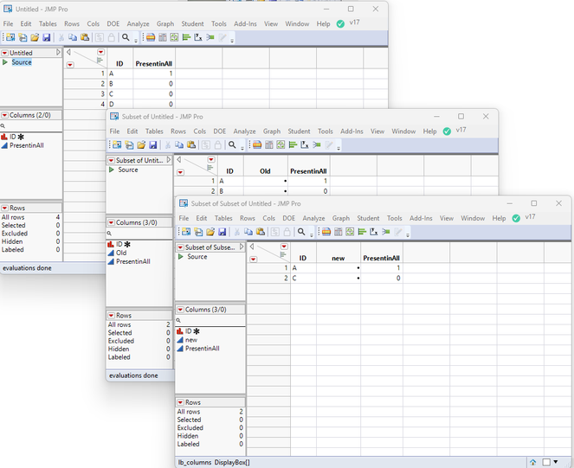Image resolution: width=574 pixels, height=468 pixels.
Task: Click Search magnifier icon in Untitled window toolbar
Action: pos(126,37)
